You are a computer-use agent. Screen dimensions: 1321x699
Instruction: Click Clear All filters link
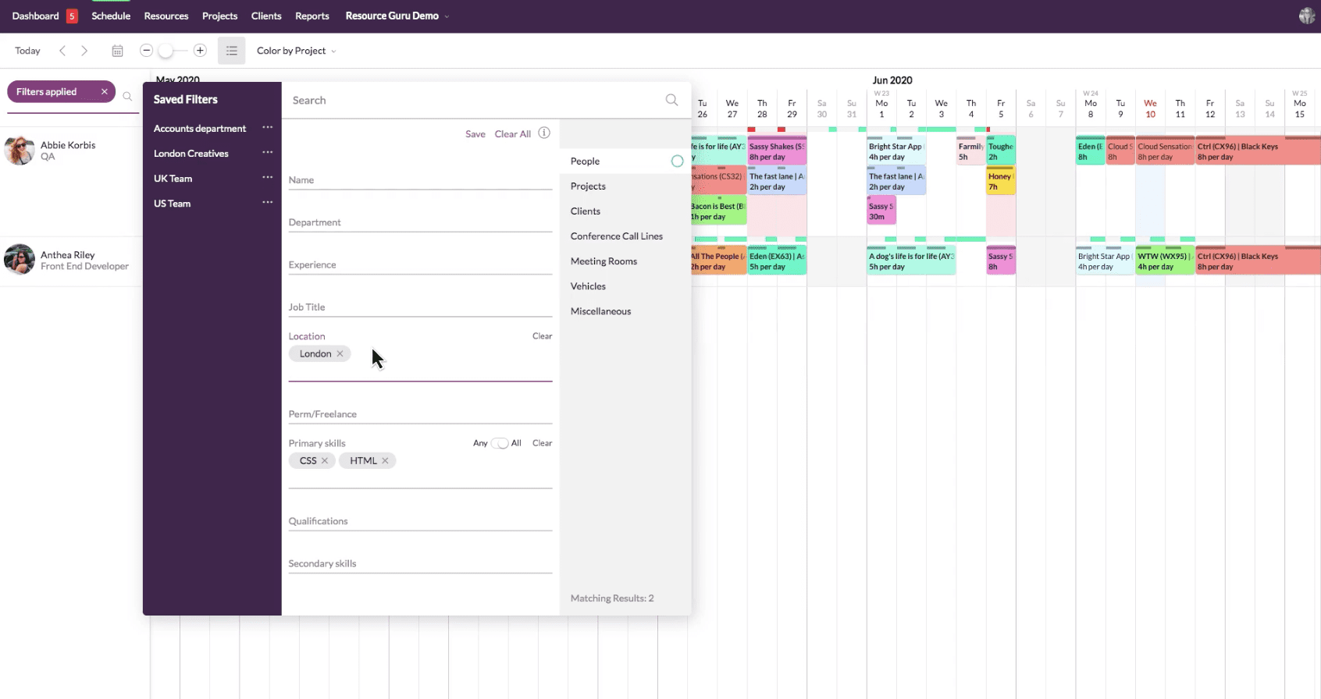pos(513,134)
